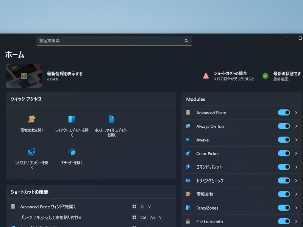Viewport: 303px width, 227px height.
Task: Toggle the FancyZones module switch
Action: pos(284,208)
